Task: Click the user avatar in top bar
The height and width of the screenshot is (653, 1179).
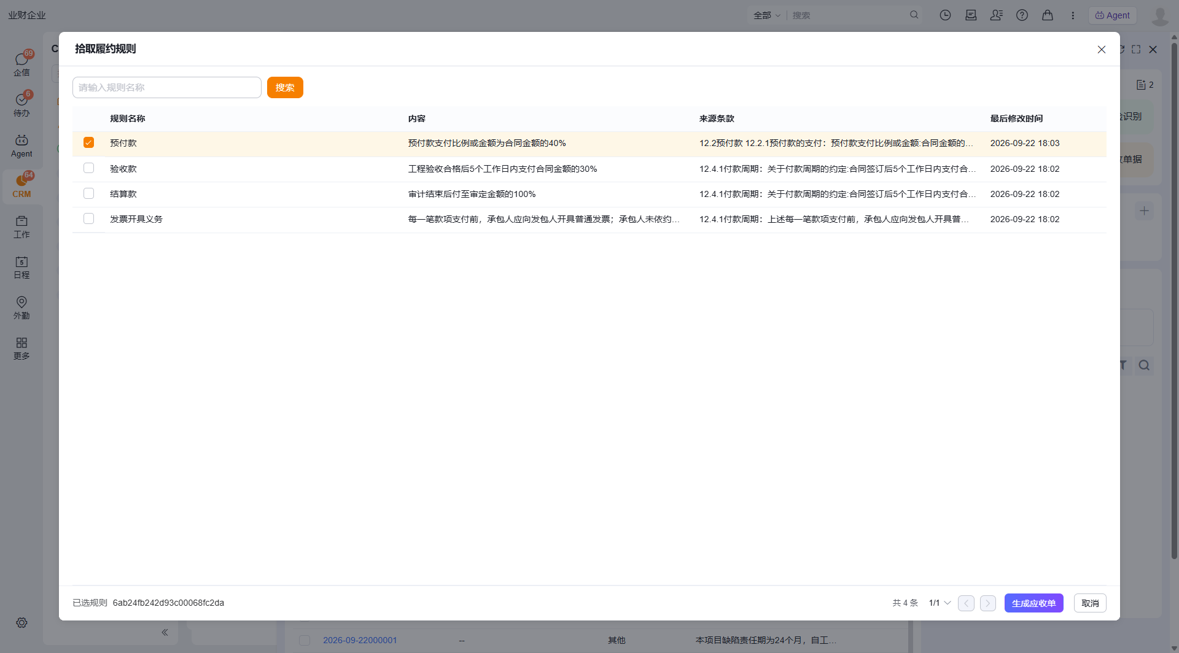Action: coord(1160,16)
